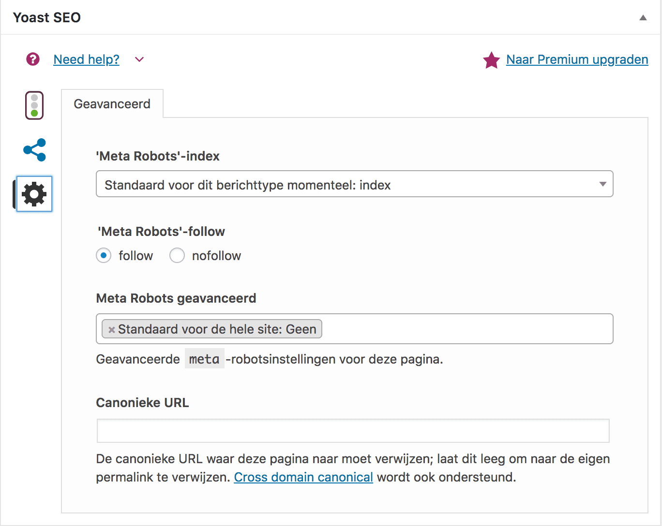
Task: Collapse the Yoast SEO panel
Action: tap(643, 18)
